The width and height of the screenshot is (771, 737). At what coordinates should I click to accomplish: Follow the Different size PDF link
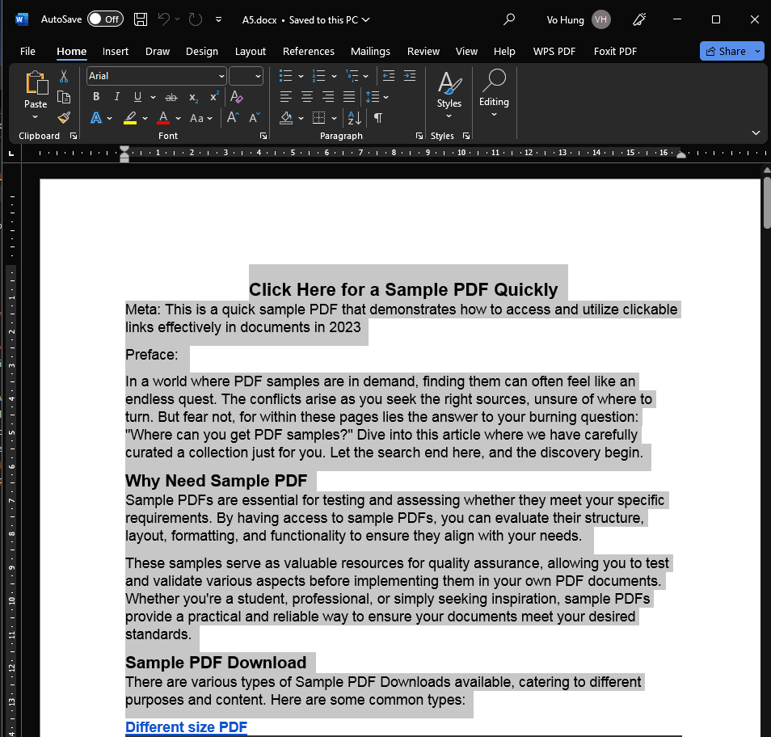tap(187, 726)
